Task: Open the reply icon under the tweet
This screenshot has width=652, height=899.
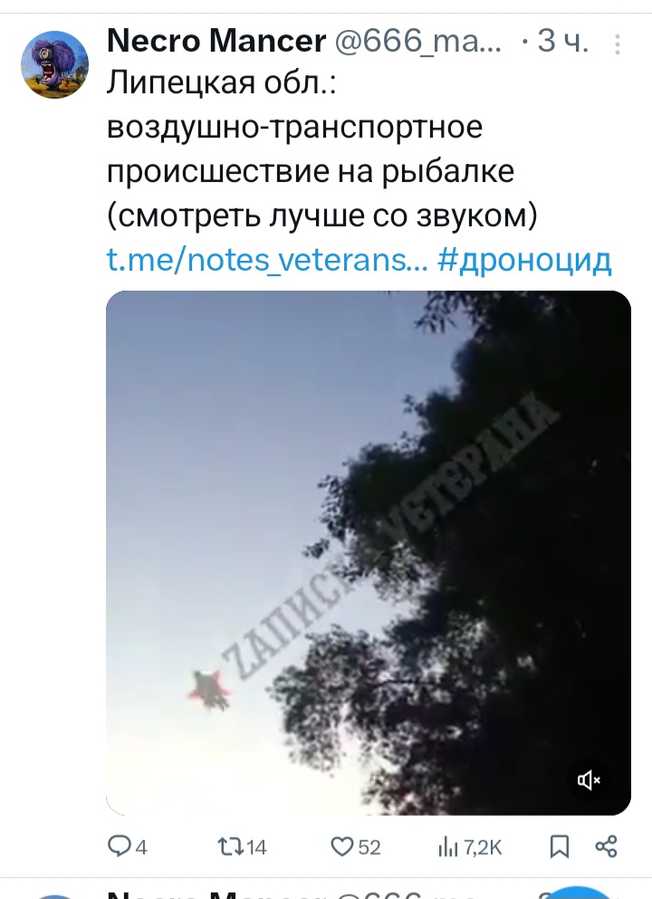Action: [x=120, y=846]
